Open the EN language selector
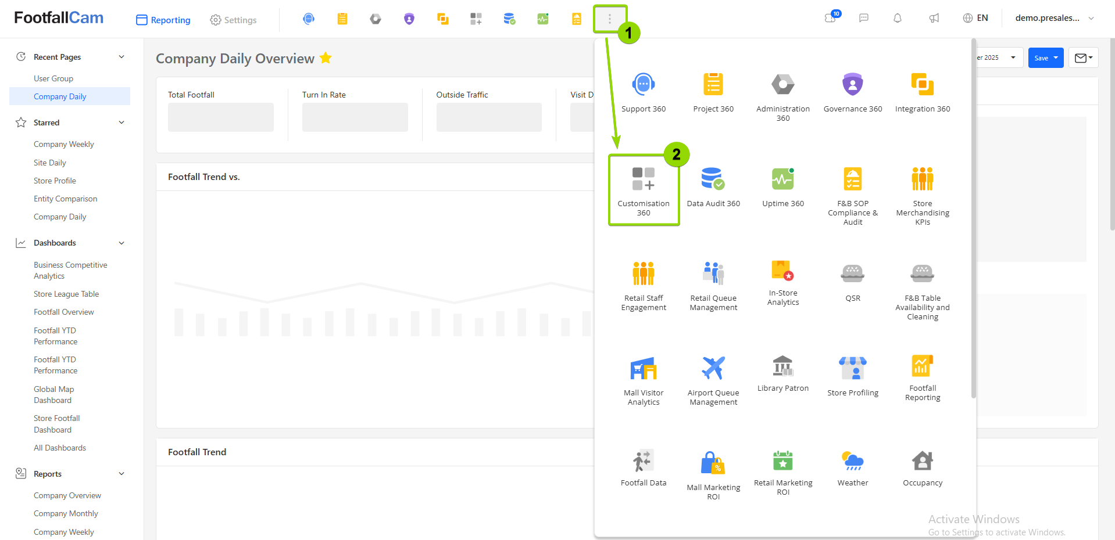Viewport: 1115px width, 540px height. [975, 18]
